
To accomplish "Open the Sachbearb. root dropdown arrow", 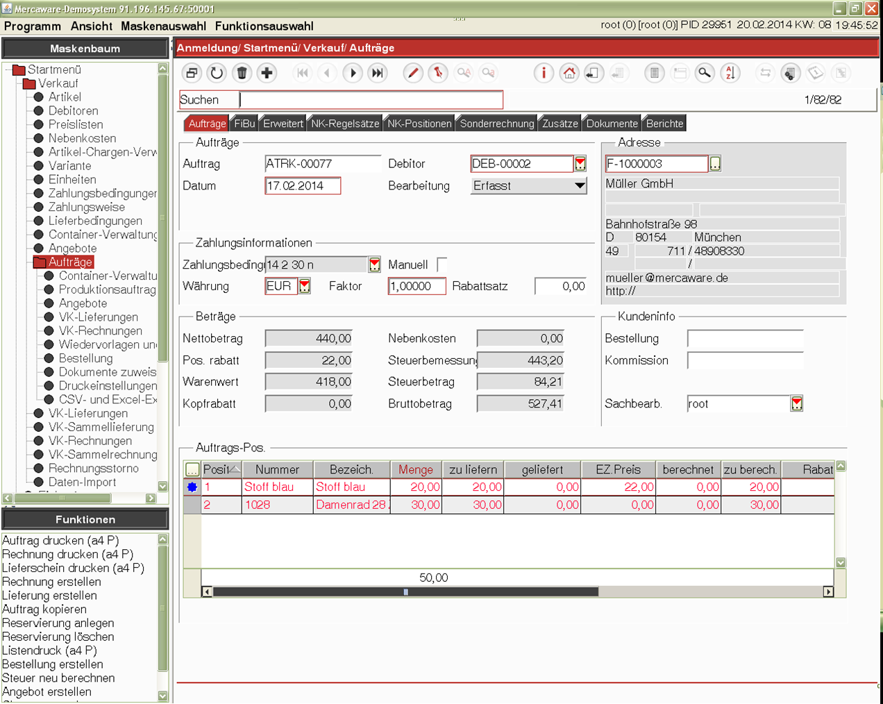I will 797,404.
